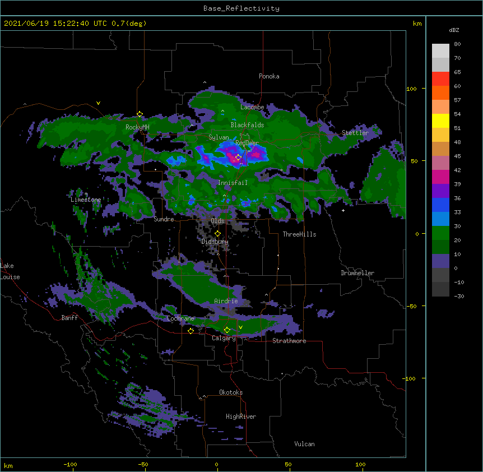Select the yellow diamond marker below Cochrane
The image size is (483, 472).
coord(191,331)
